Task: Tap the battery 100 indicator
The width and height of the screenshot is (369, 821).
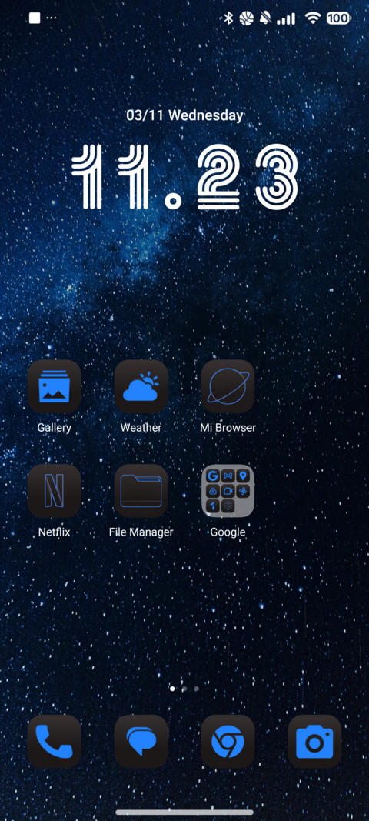Action: click(x=339, y=18)
